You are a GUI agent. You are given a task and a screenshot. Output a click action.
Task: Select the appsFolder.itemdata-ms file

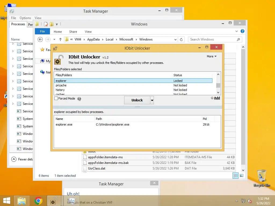point(159,157)
